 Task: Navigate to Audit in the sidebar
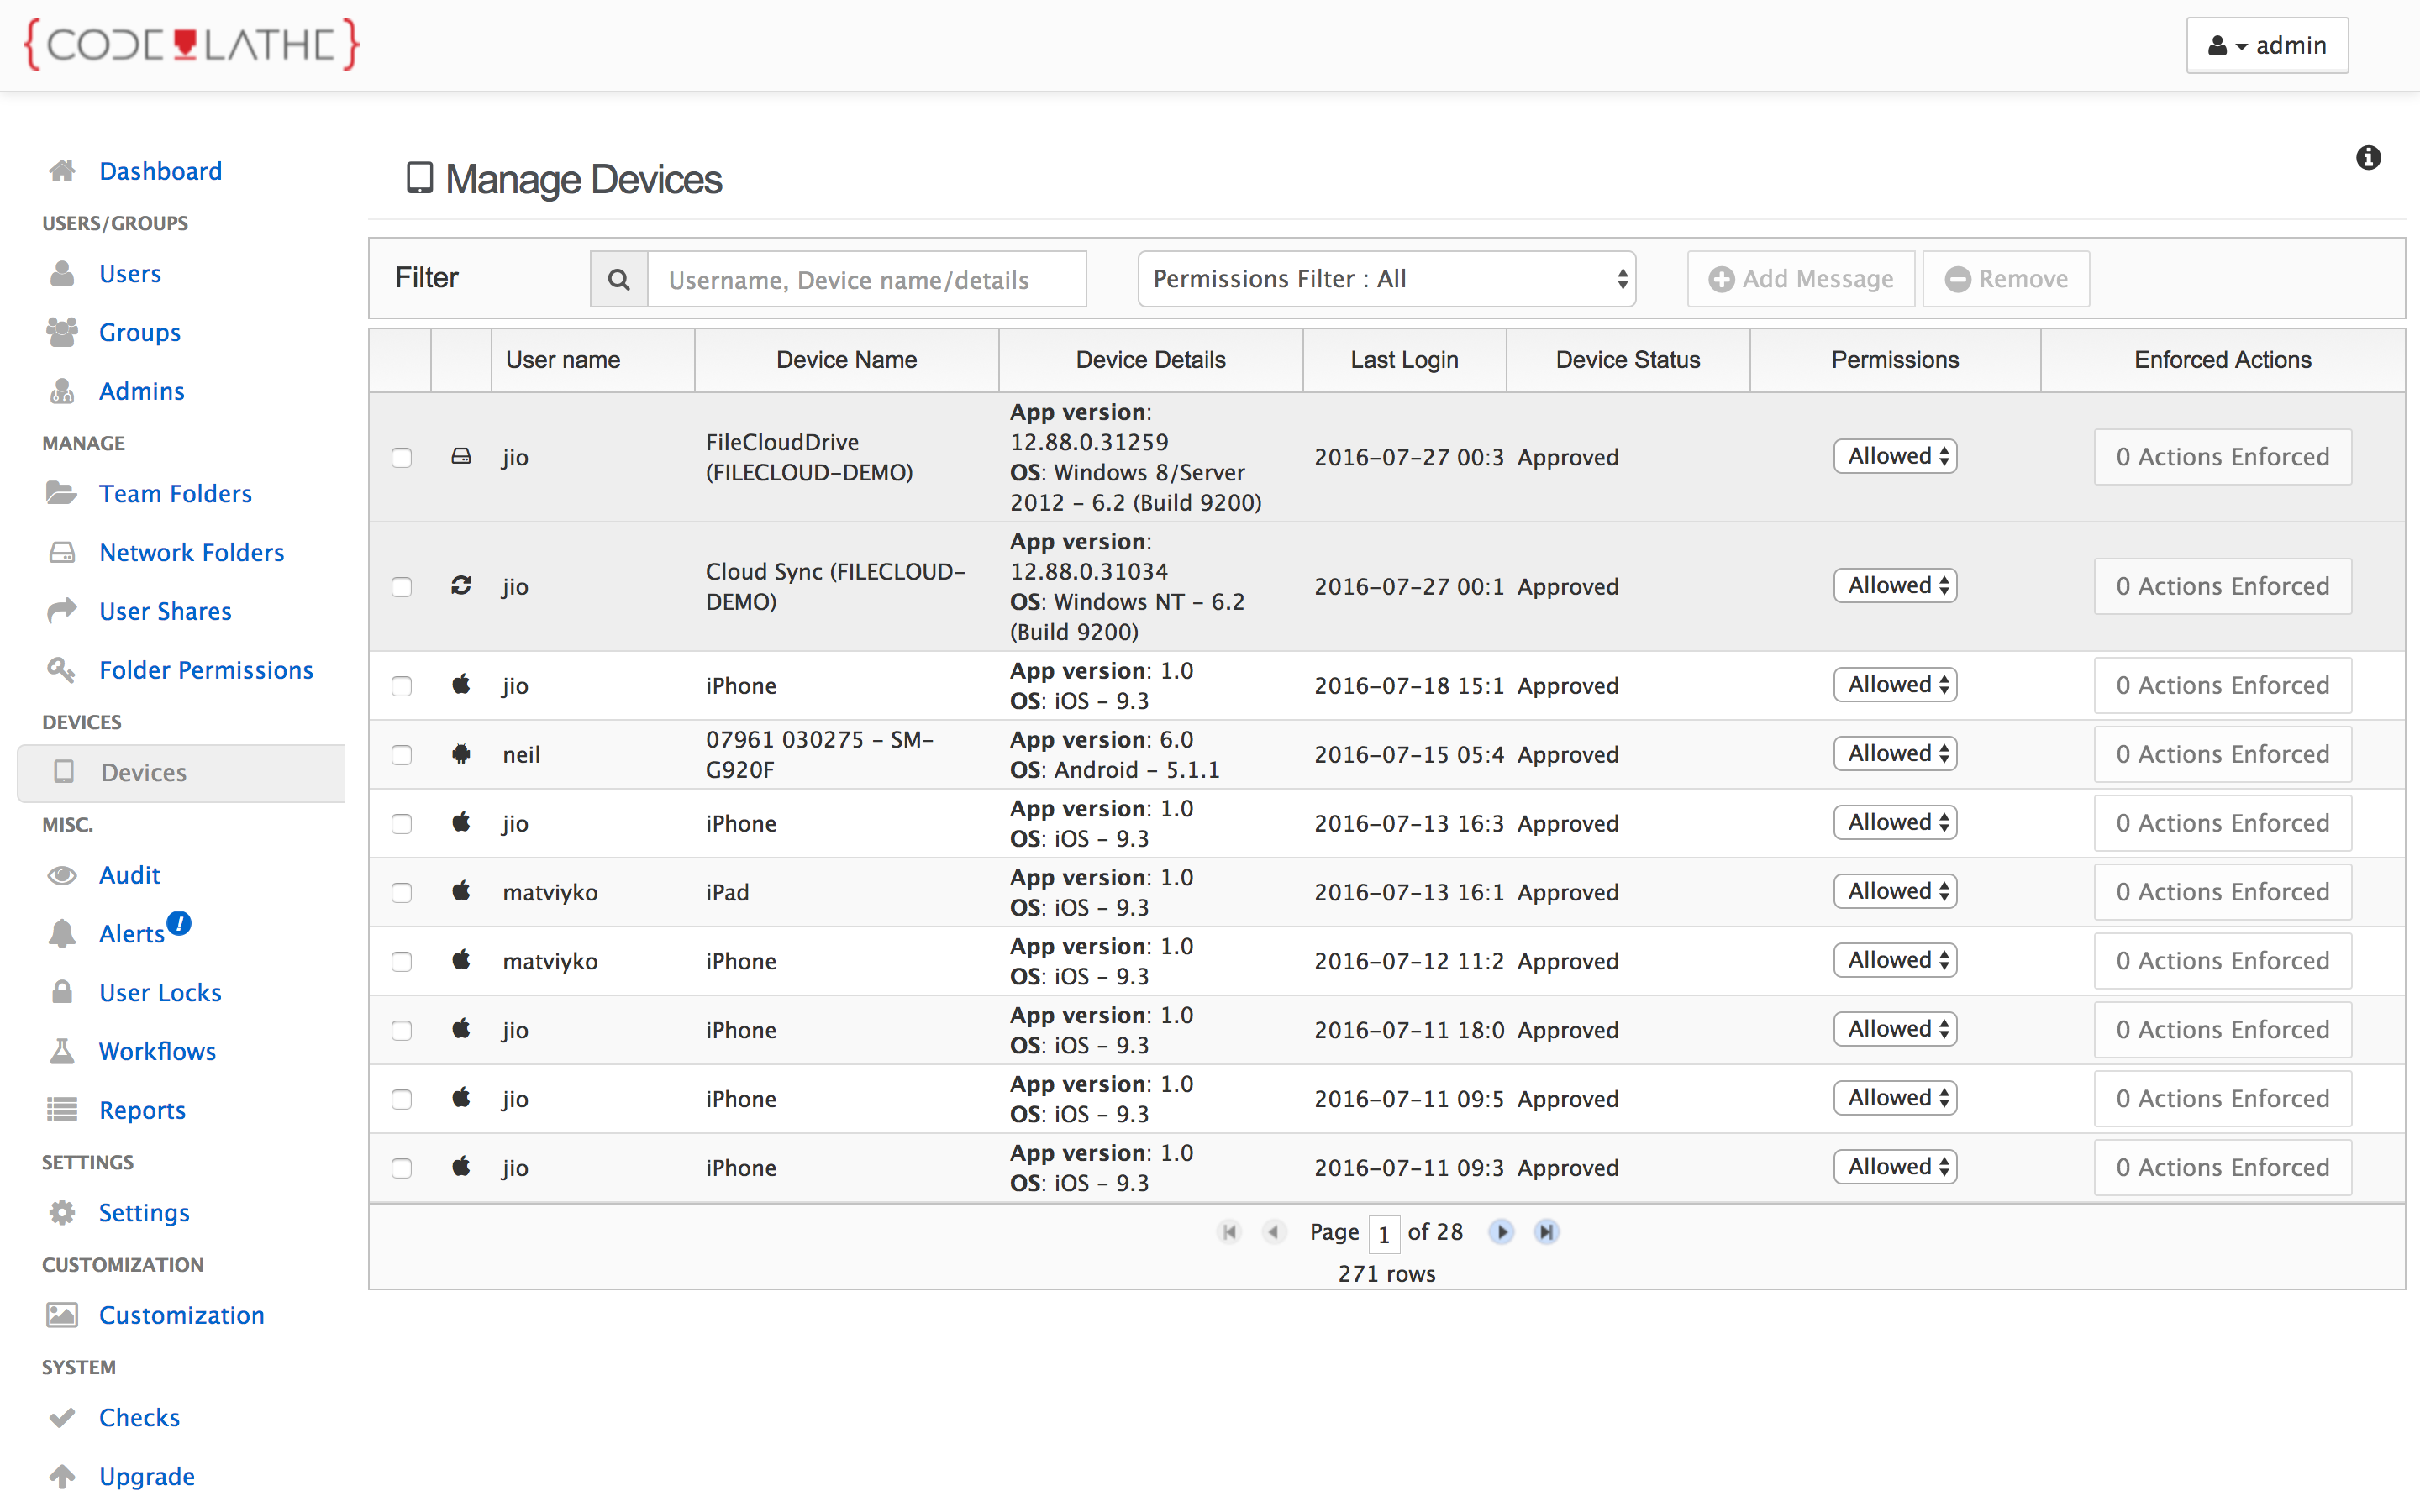point(129,875)
